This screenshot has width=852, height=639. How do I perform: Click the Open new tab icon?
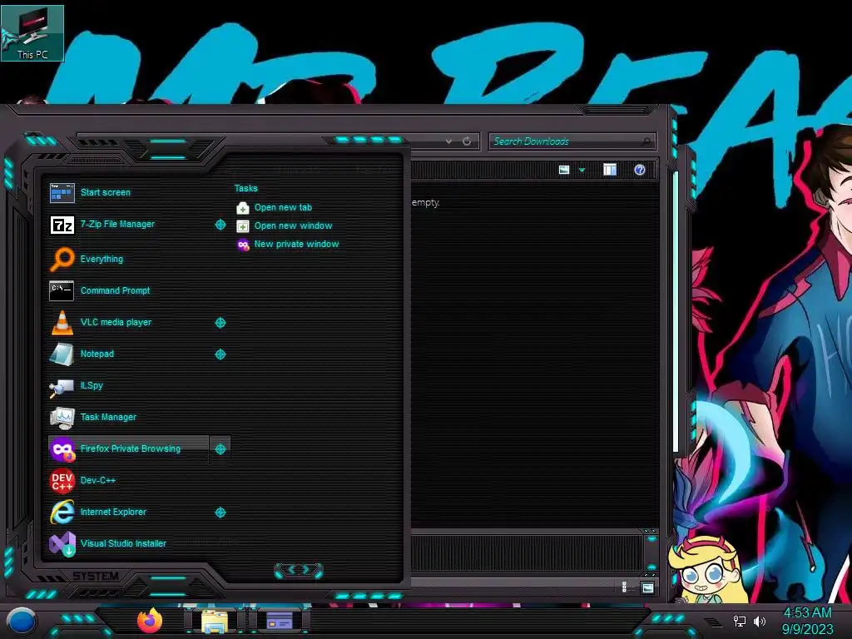tap(243, 208)
